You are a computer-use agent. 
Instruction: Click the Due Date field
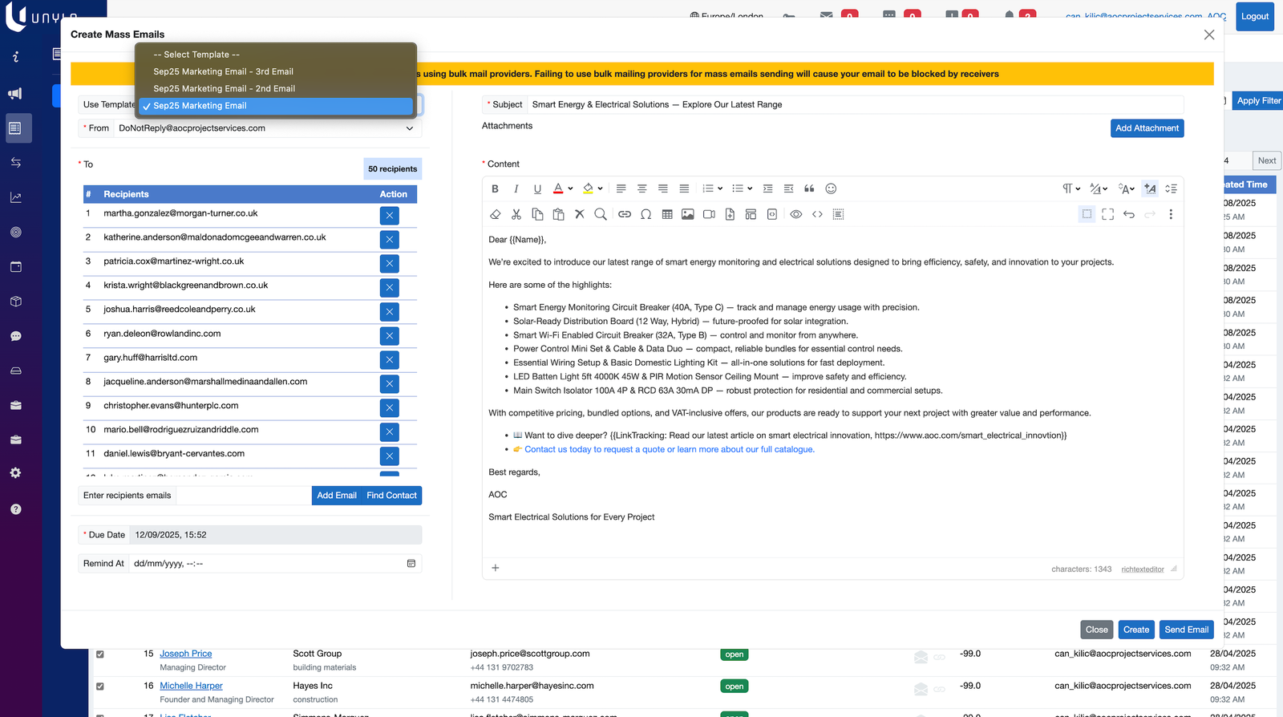pos(276,535)
